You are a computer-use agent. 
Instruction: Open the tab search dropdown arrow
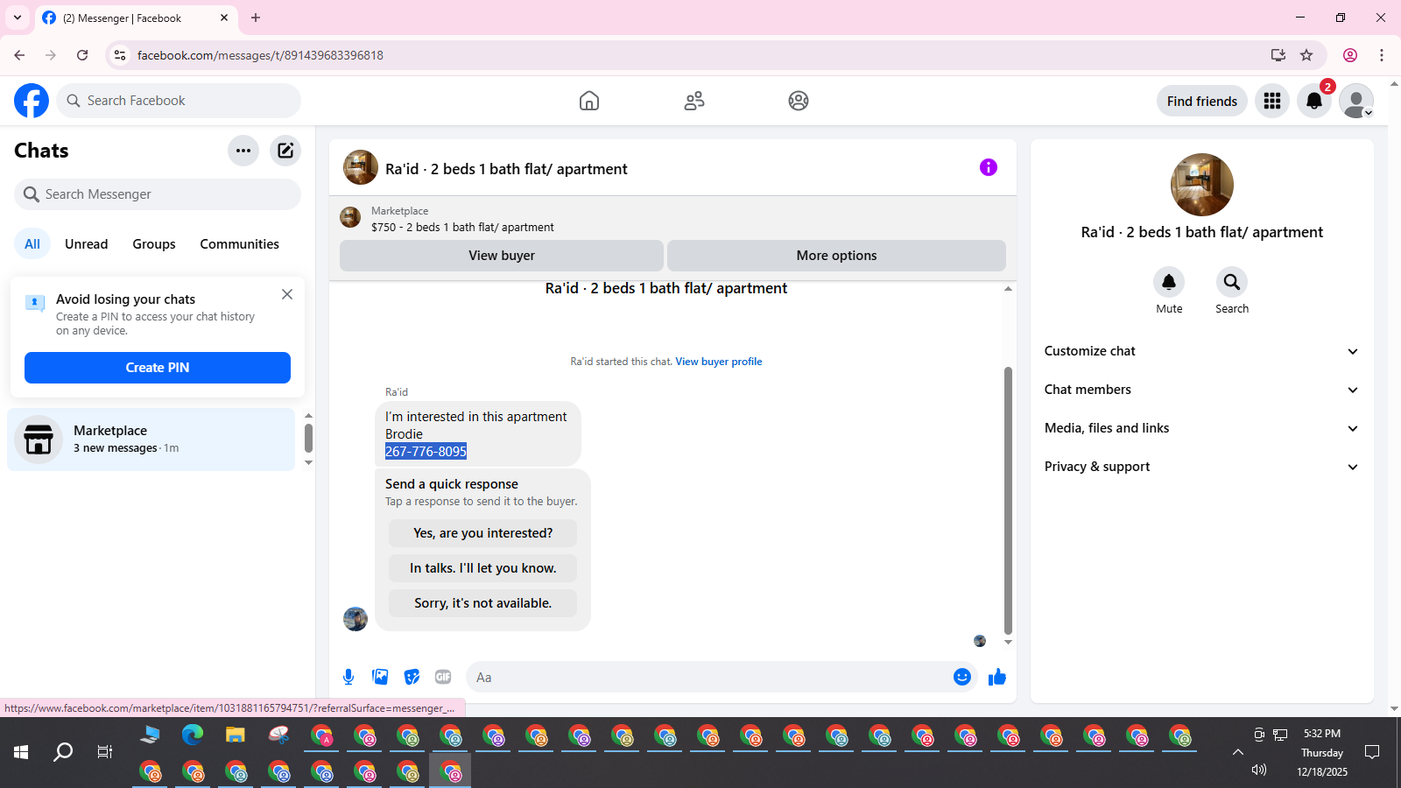point(18,18)
